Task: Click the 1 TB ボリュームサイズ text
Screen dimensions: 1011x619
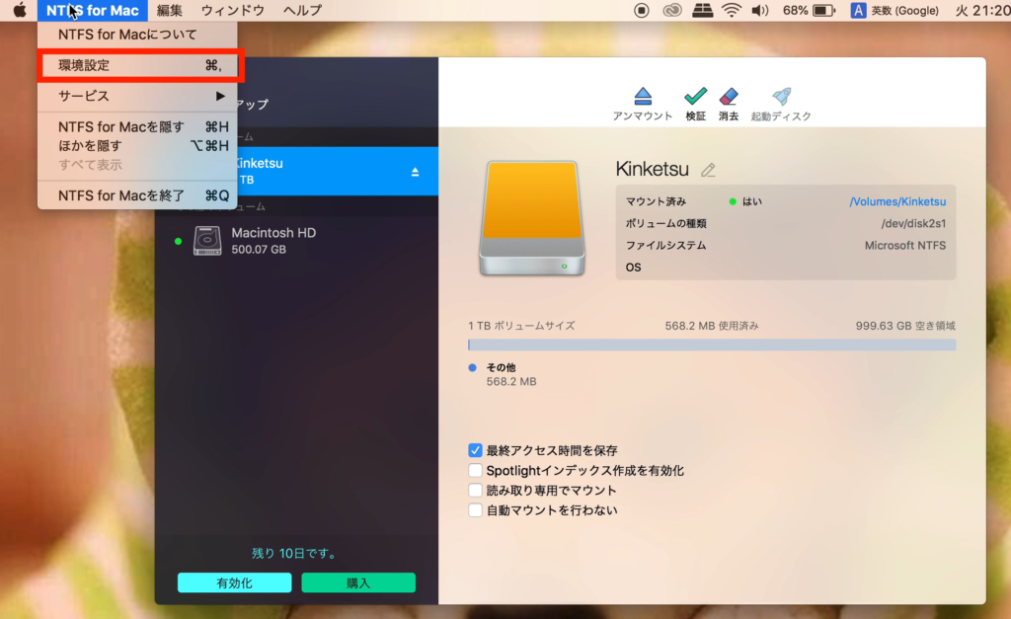Action: (521, 326)
